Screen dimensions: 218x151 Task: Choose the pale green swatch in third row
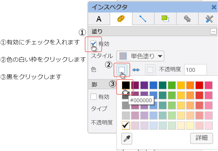tap(172, 105)
